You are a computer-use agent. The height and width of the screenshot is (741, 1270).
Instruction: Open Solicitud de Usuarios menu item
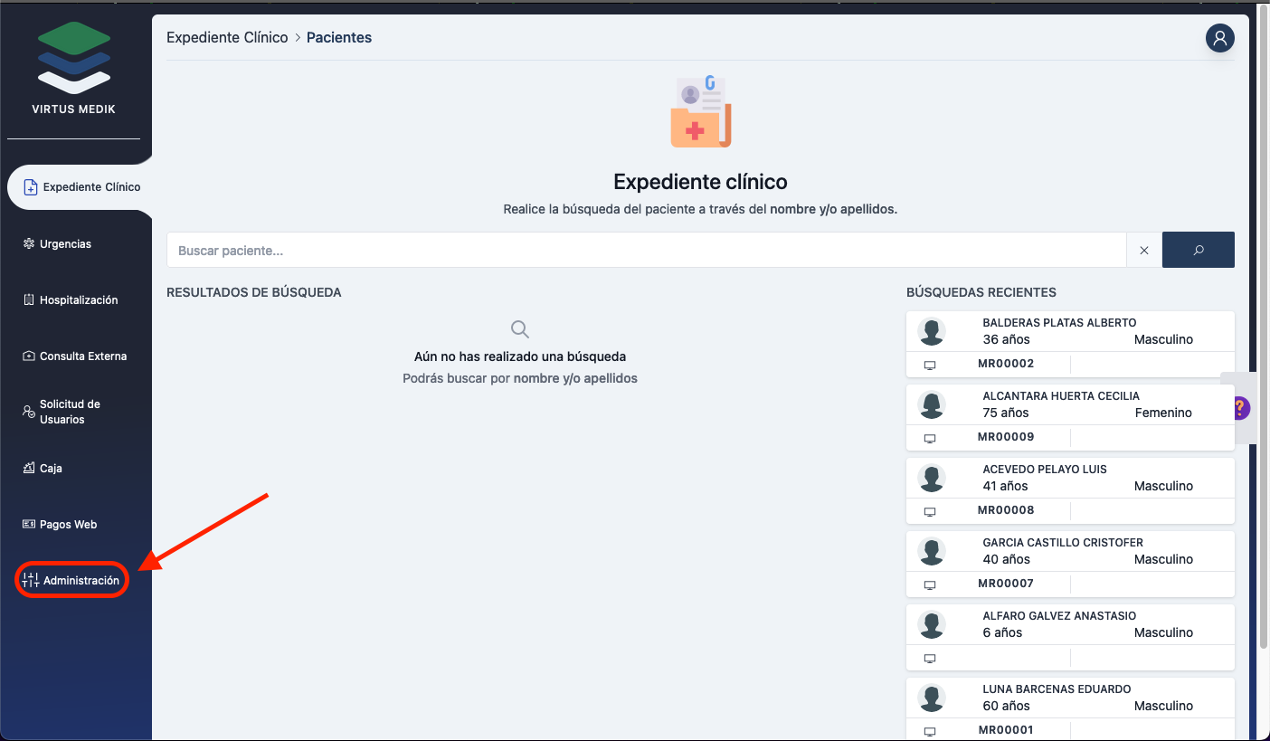click(69, 412)
